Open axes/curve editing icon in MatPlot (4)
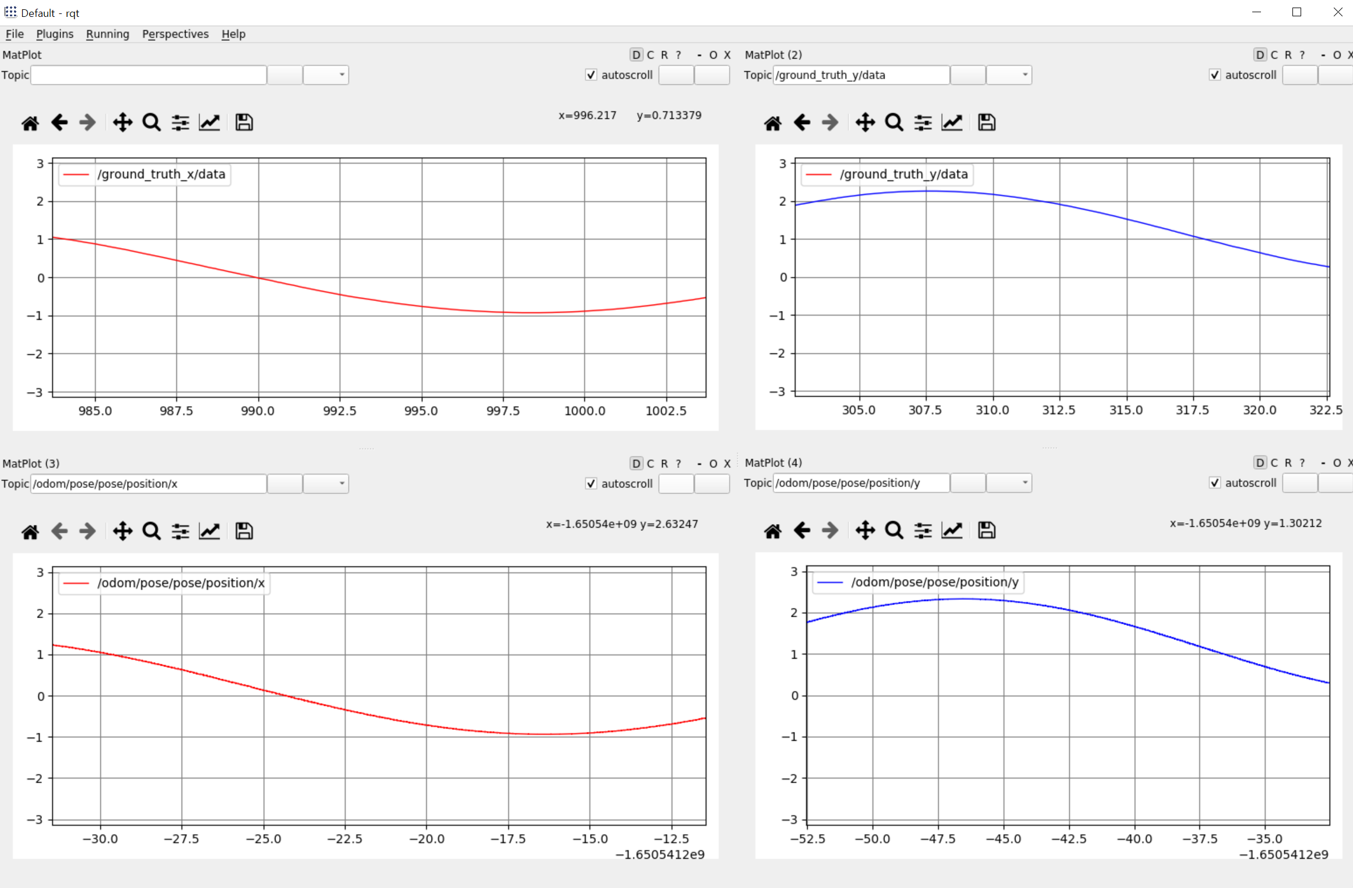1353x888 pixels. click(952, 530)
